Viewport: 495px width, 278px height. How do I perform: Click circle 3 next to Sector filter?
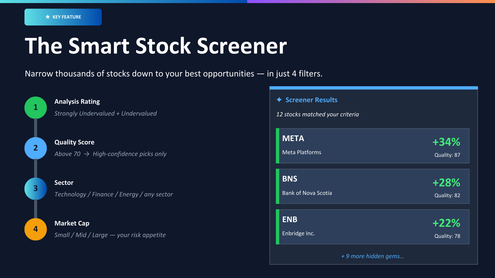pyautogui.click(x=35, y=189)
